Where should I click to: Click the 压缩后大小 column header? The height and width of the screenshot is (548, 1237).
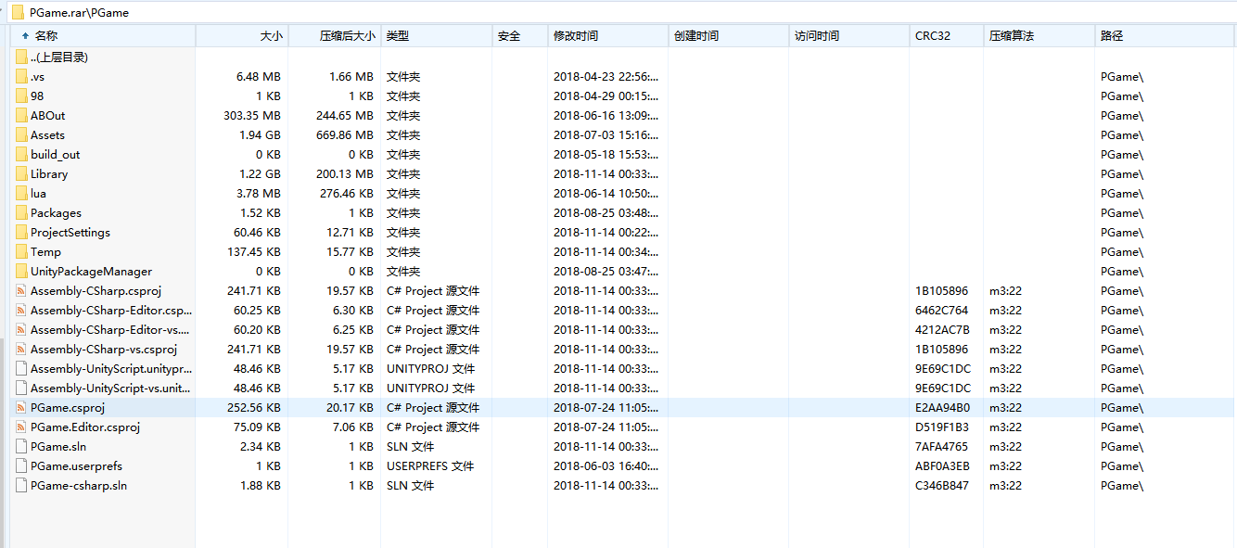[347, 36]
